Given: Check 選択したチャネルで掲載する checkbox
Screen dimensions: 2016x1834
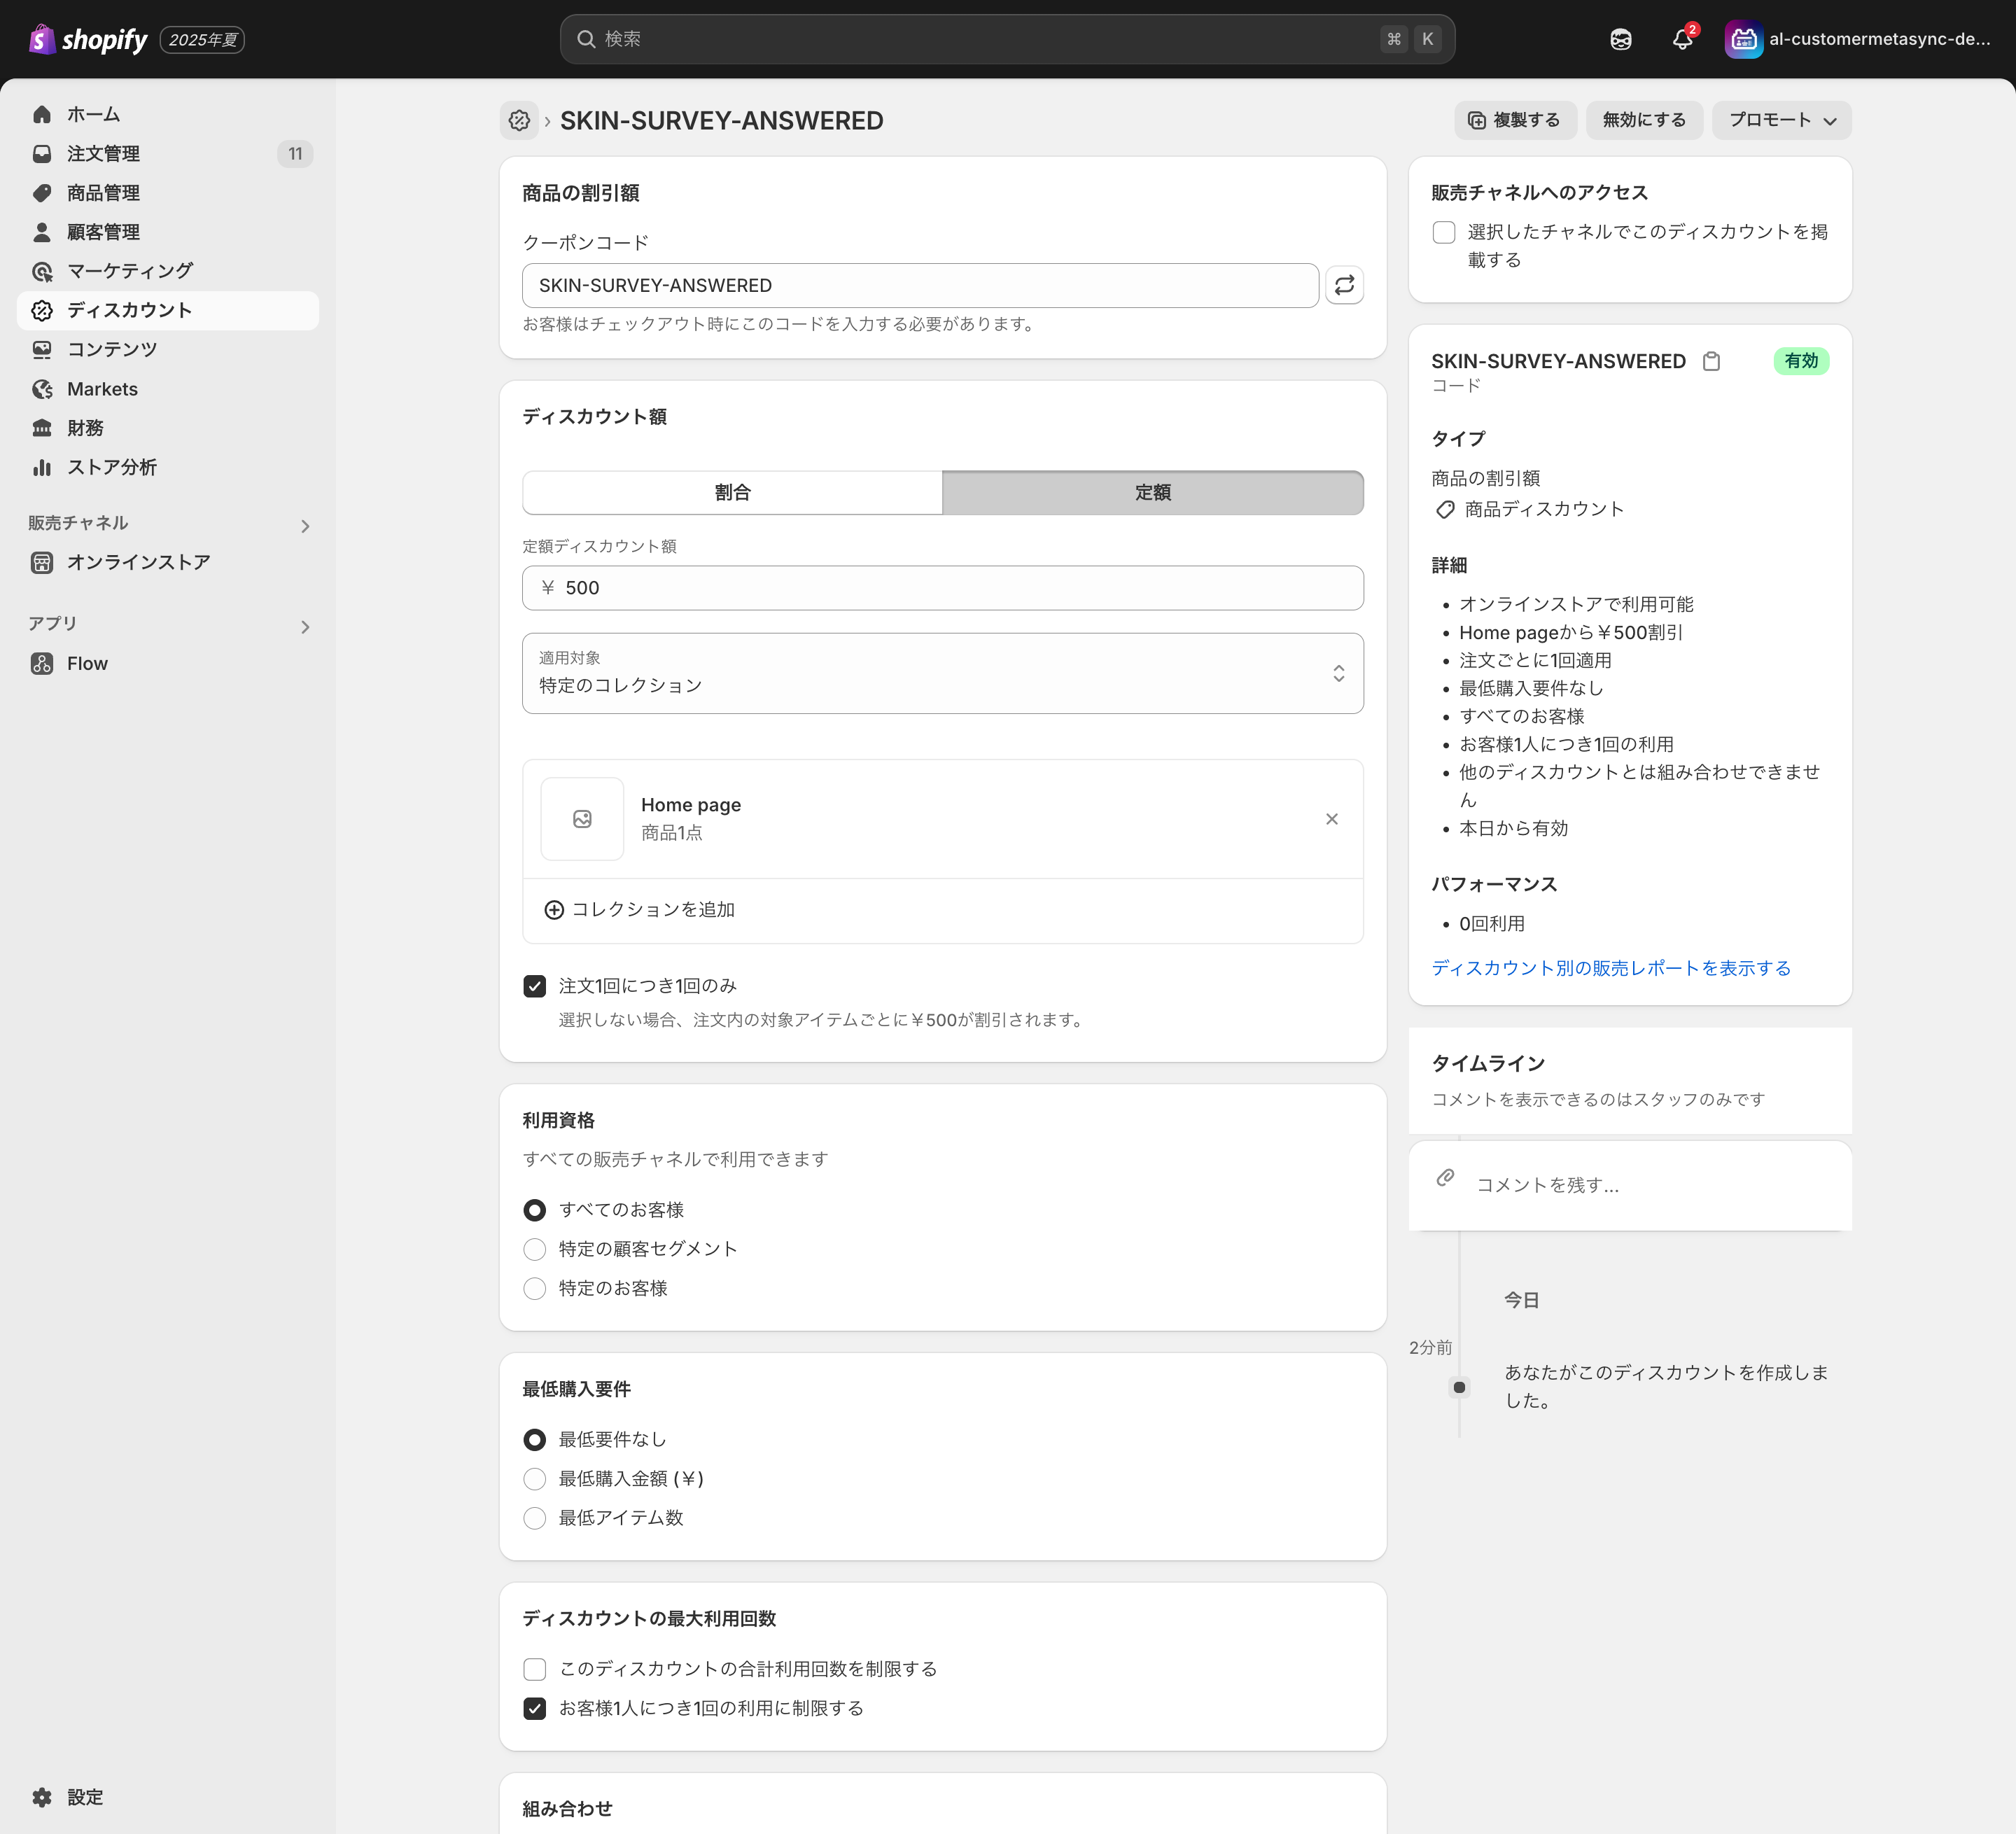Looking at the screenshot, I should (1443, 232).
